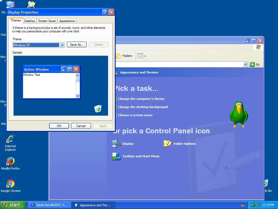The image size is (278, 209).
Task: Choose 'Choose a screen saver' task
Action: pos(135,115)
